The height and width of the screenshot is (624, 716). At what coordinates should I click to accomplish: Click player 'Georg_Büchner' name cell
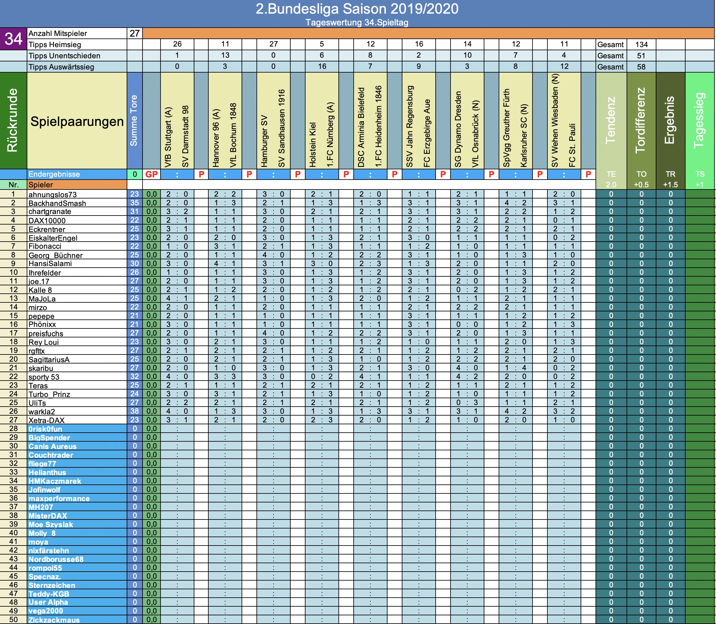click(77, 255)
